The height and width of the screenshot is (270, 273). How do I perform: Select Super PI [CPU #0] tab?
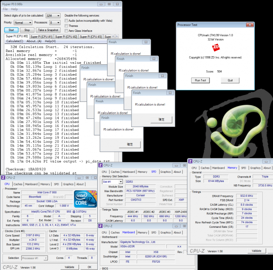point(17,36)
